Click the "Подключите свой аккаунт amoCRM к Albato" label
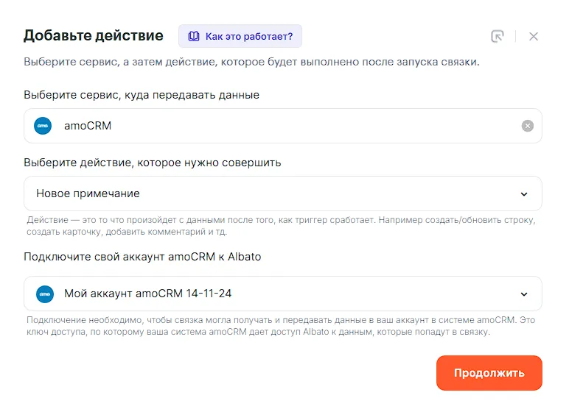Image resolution: width=569 pixels, height=412 pixels. click(142, 257)
